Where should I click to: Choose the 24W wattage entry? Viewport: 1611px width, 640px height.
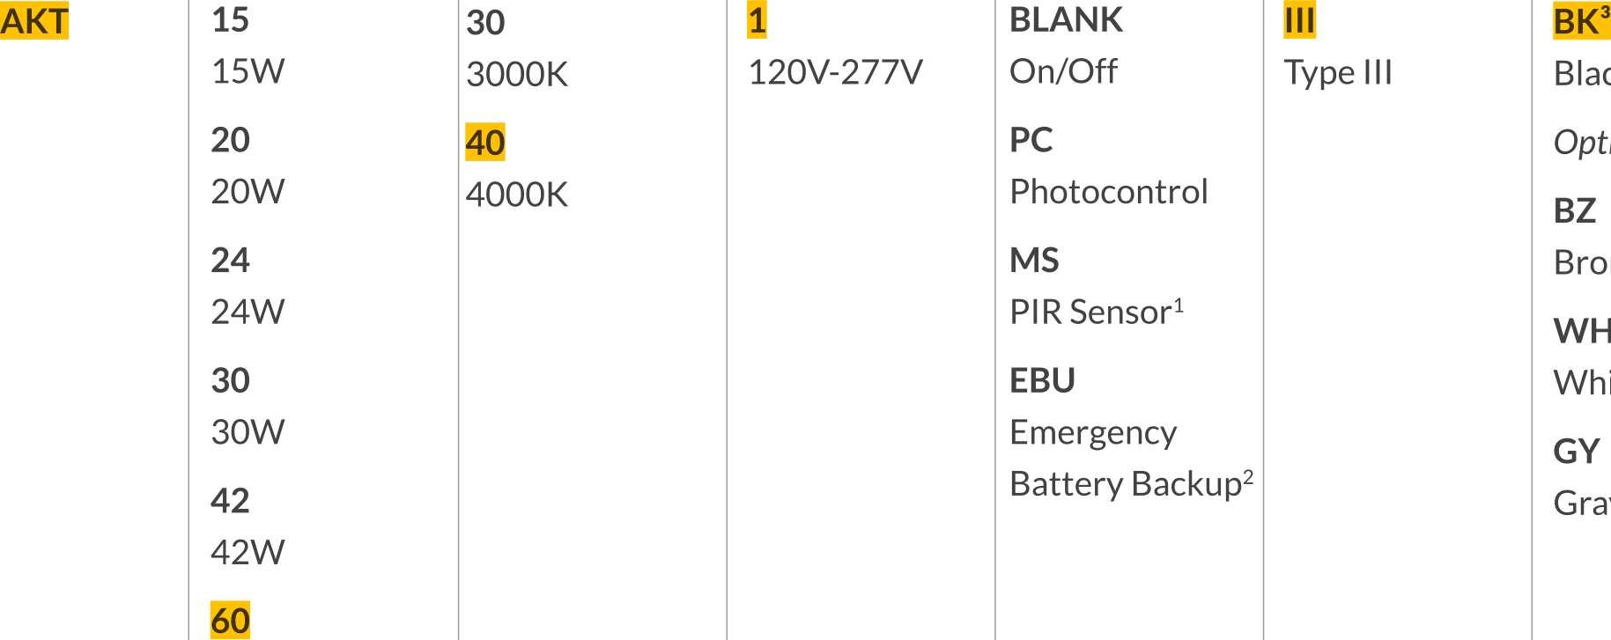pos(248,312)
